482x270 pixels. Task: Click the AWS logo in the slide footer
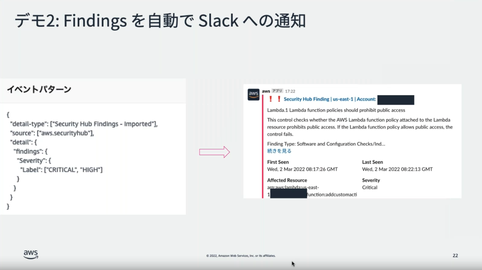tap(31, 255)
